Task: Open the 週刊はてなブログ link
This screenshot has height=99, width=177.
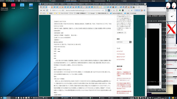Action: [x=121, y=57]
